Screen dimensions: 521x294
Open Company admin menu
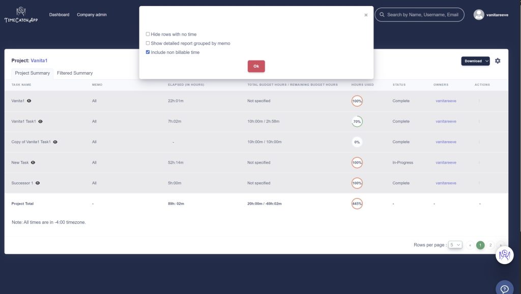click(92, 15)
